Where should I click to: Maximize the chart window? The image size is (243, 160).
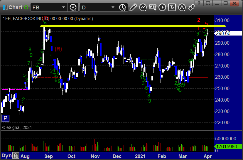coord(226,3)
